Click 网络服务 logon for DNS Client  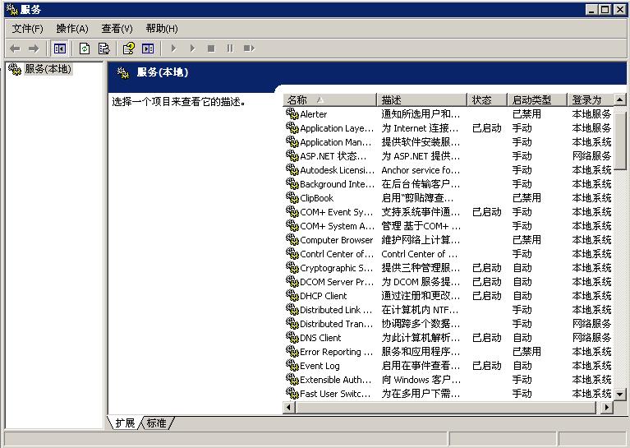pos(591,338)
